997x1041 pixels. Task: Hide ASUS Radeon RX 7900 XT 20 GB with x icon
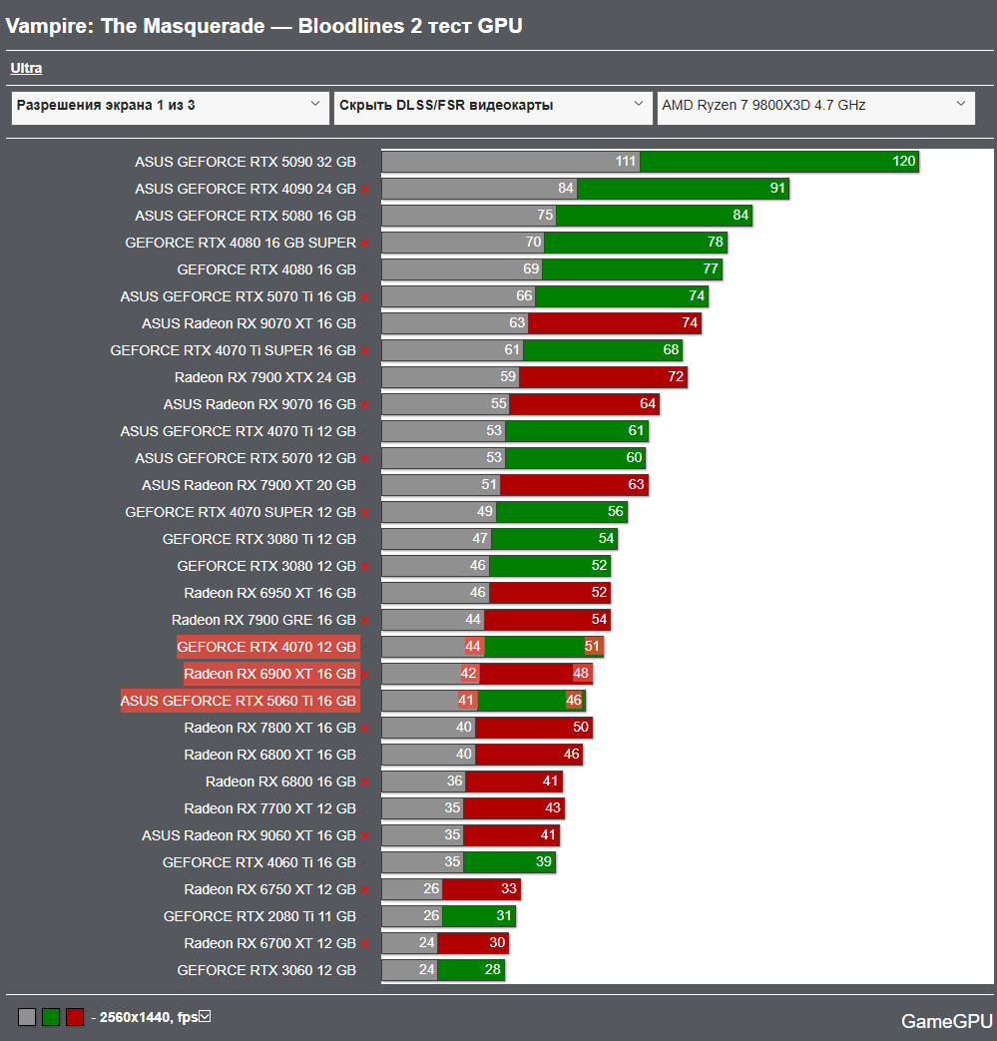tap(365, 486)
